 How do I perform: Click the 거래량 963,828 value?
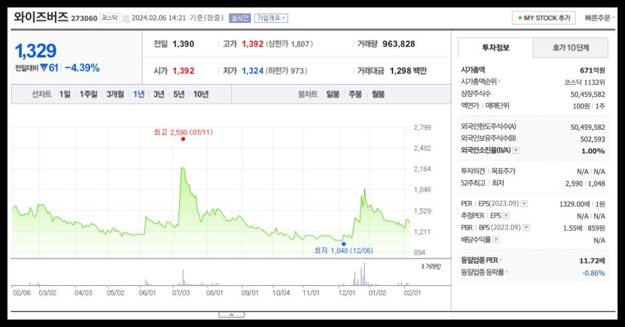click(399, 44)
